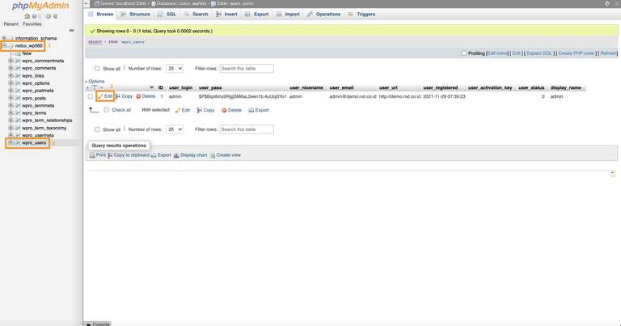The width and height of the screenshot is (621, 326).
Task: Click table icon beside wpro_options
Action: click(18, 83)
